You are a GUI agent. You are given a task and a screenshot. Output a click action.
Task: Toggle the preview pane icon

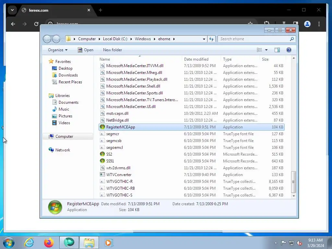click(277, 50)
